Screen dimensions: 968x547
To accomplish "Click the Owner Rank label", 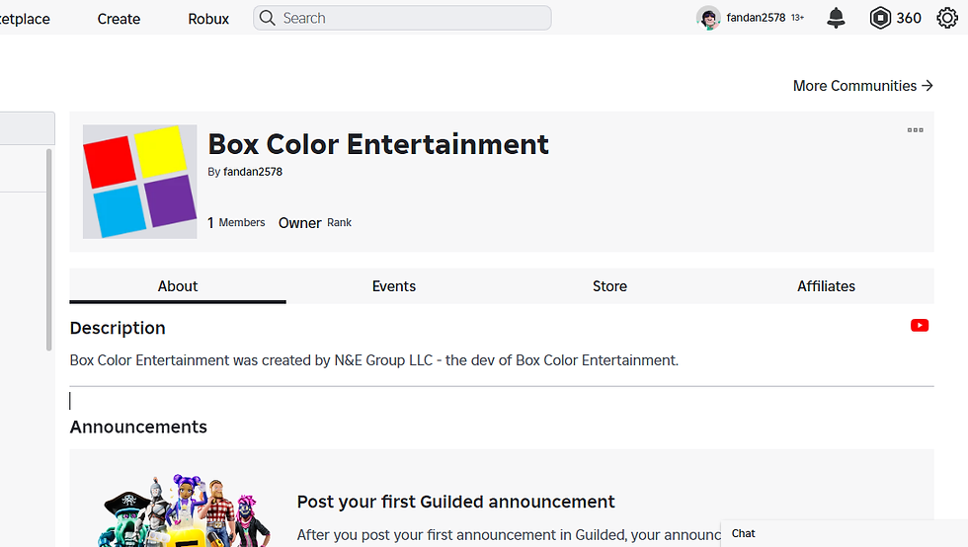I will tap(315, 222).
